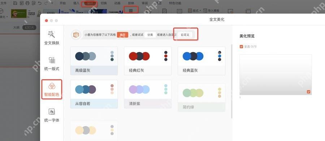325x141 pixels.
Task: Click the print preview icon in toolbar
Action: [34, 3]
